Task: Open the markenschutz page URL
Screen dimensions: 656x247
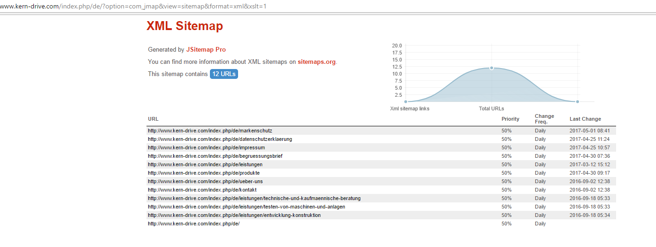Action: click(210, 131)
